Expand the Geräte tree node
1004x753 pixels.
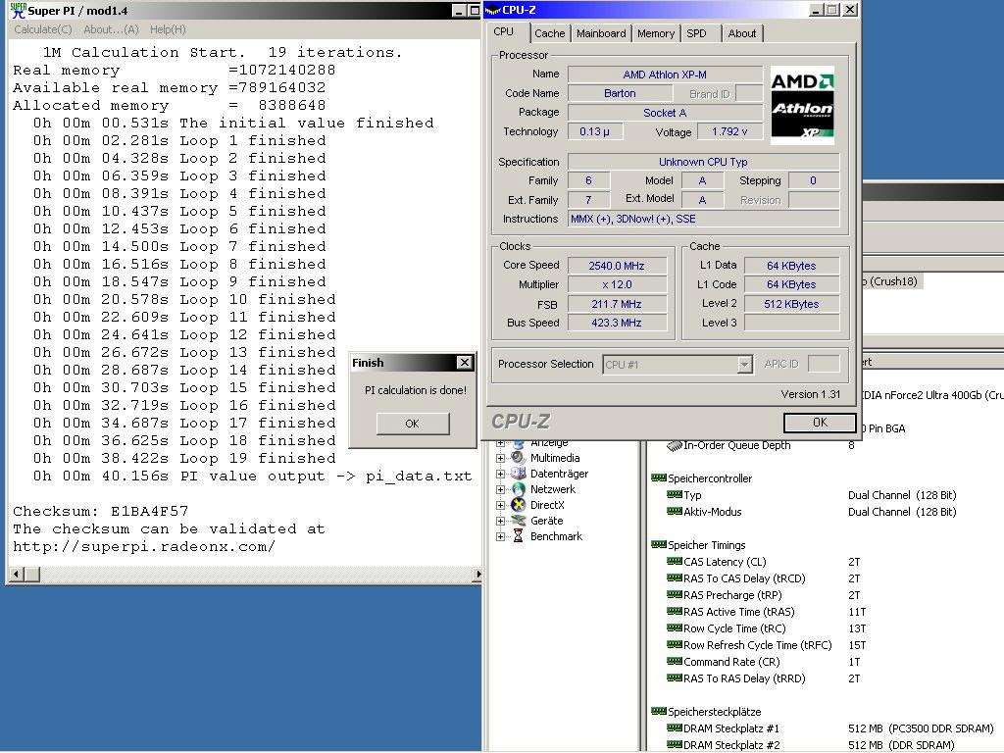pos(500,521)
